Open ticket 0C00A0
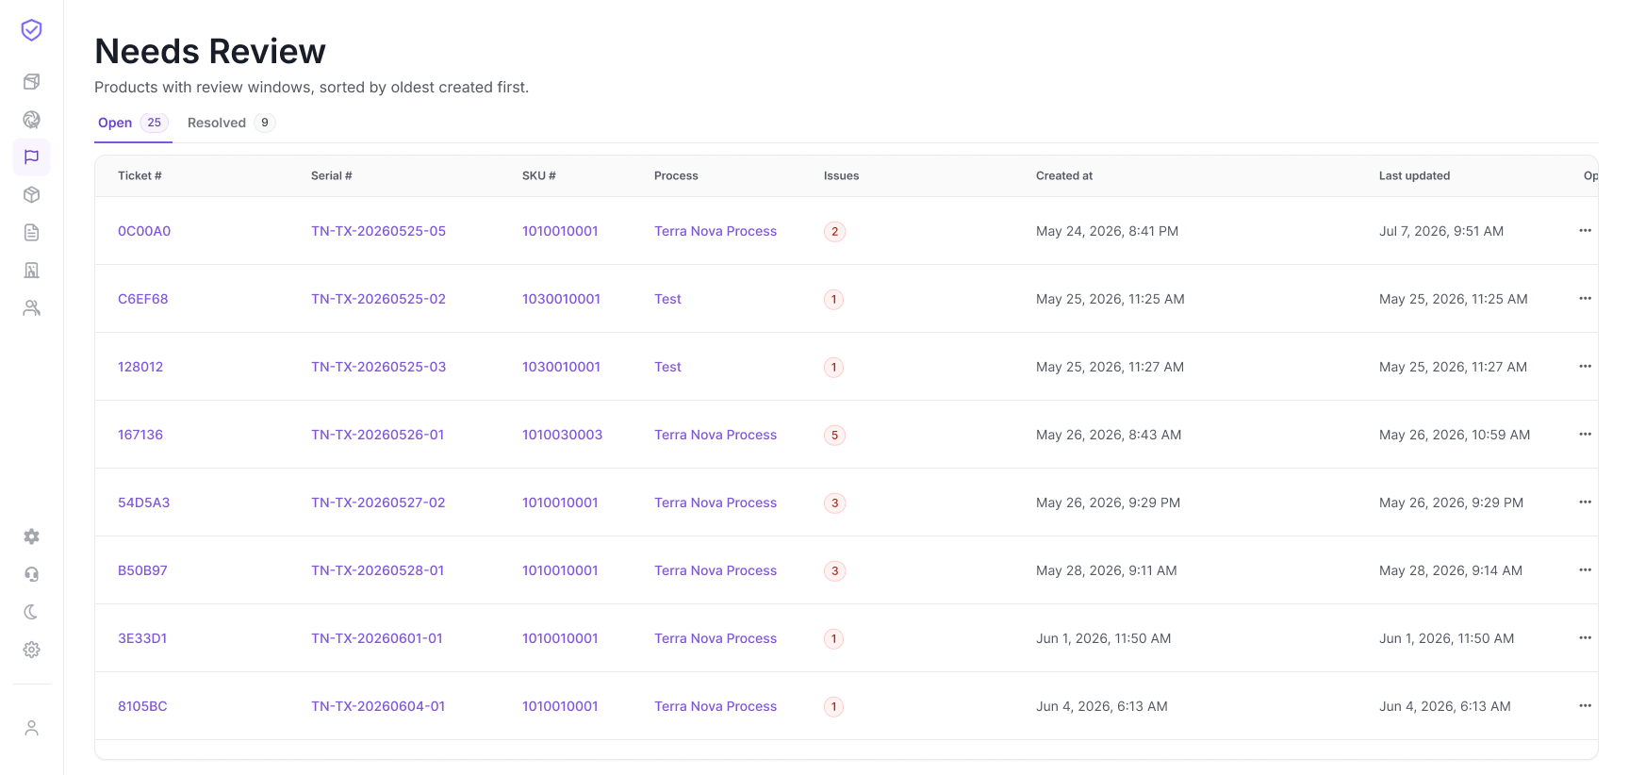 point(144,231)
